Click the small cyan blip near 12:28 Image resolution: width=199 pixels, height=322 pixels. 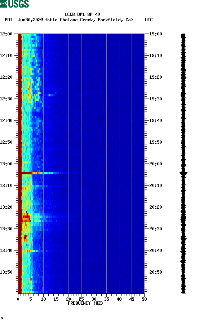click(x=52, y=95)
